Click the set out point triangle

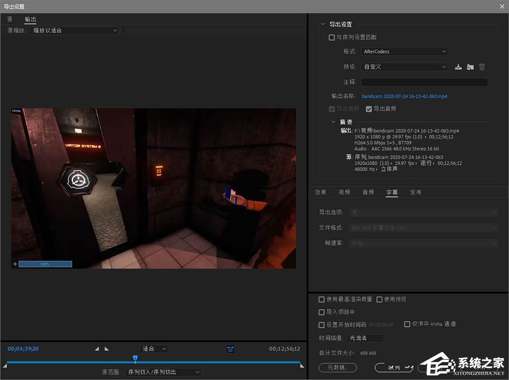(x=106, y=349)
